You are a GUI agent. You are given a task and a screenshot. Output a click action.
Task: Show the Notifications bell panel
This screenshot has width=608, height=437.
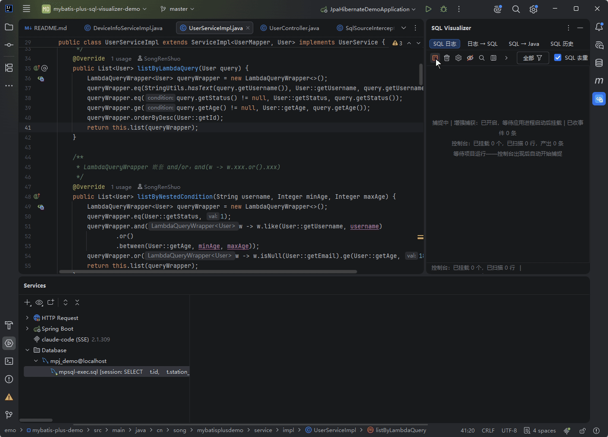599,27
